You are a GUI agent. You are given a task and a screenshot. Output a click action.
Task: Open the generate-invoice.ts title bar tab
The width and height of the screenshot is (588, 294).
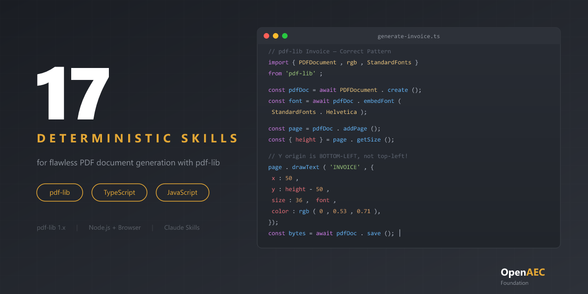(x=408, y=36)
